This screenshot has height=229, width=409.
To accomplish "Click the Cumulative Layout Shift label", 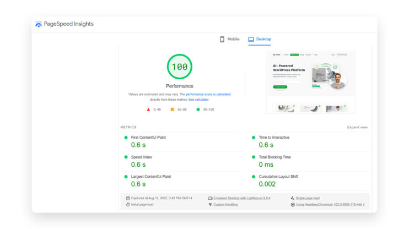I will pyautogui.click(x=278, y=176).
